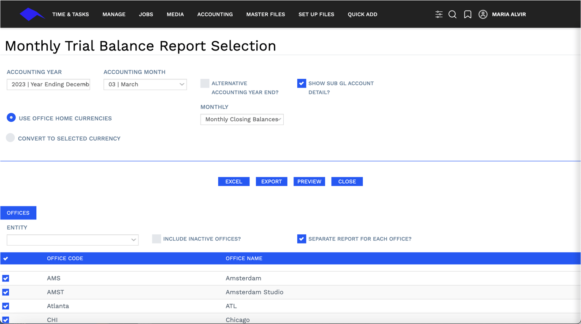Uncheck Show Sub GL Account Detail
The height and width of the screenshot is (324, 581).
pos(301,83)
